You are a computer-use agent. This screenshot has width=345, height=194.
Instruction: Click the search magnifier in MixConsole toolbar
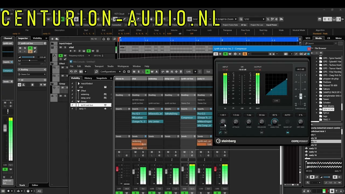(x=96, y=72)
